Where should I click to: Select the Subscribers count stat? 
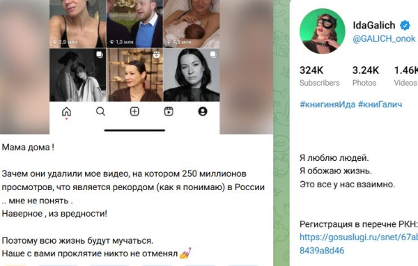tap(319, 77)
